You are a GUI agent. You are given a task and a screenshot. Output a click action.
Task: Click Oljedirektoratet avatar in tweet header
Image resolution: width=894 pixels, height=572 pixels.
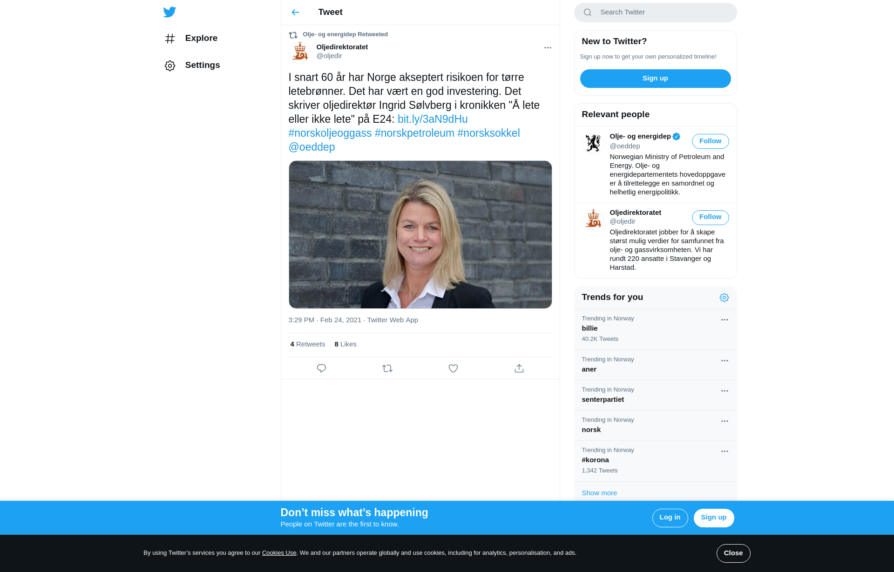click(x=300, y=51)
